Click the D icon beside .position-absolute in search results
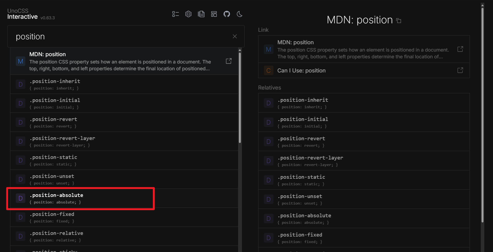 [20, 198]
